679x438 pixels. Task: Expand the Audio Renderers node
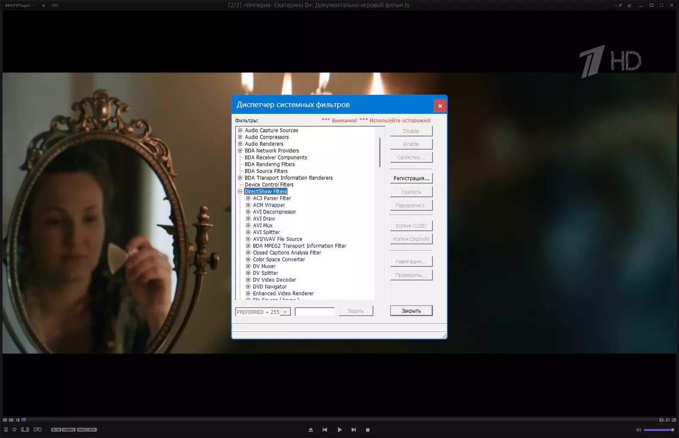coord(240,144)
